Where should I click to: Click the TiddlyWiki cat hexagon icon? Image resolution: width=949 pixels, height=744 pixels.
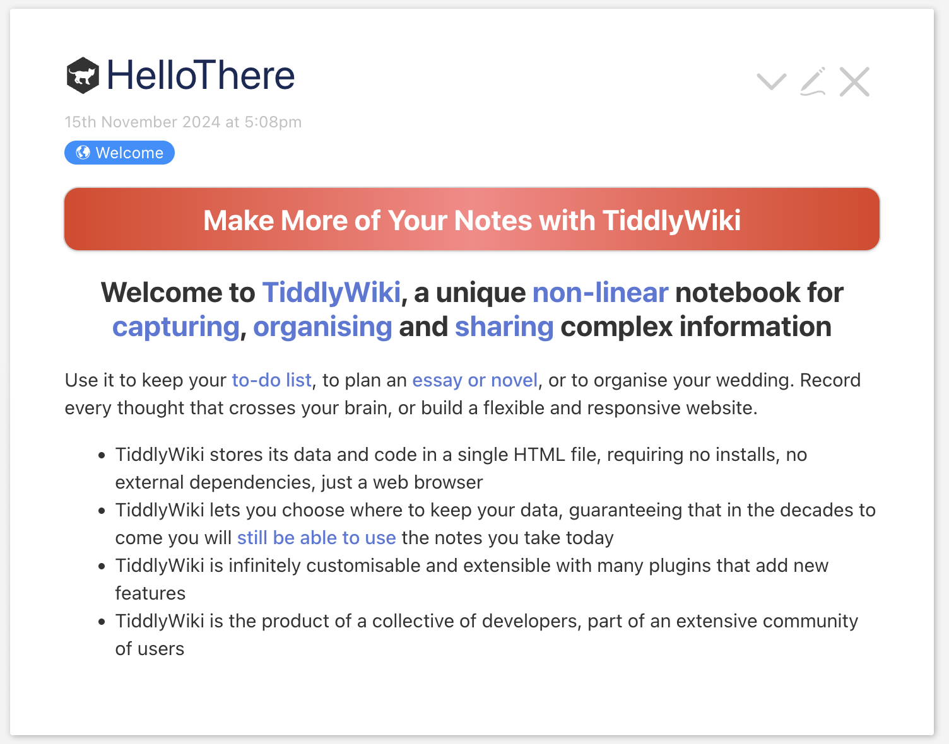(x=83, y=75)
